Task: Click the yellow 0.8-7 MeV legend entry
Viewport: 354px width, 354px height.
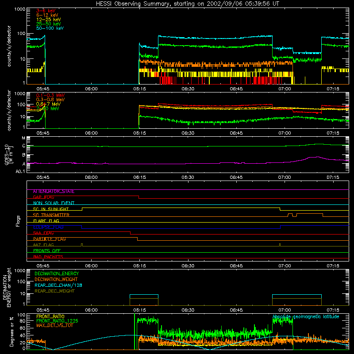Action: coord(48,104)
